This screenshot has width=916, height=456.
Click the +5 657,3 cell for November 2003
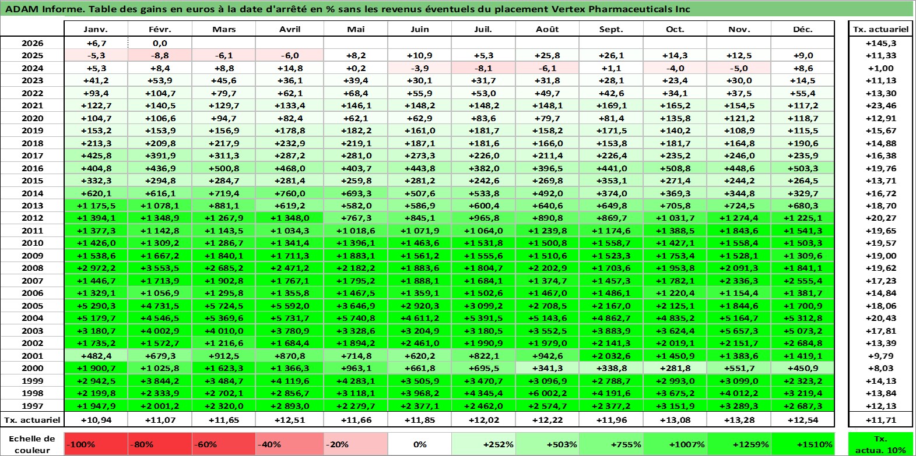[739, 331]
